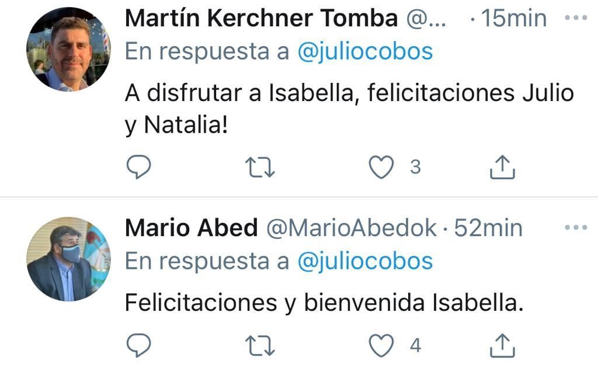This screenshot has height=368, width=598.
Task: Click the 52min timestamp
Action: pos(488,228)
